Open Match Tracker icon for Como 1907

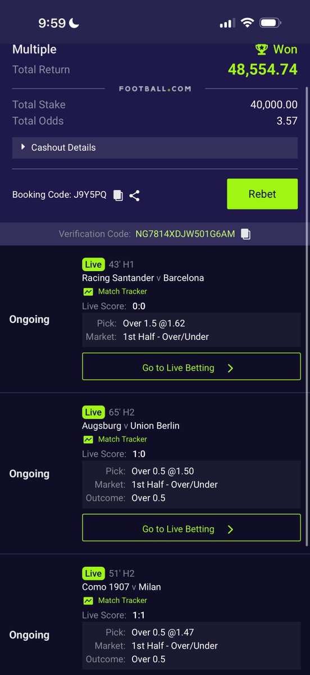tap(88, 600)
